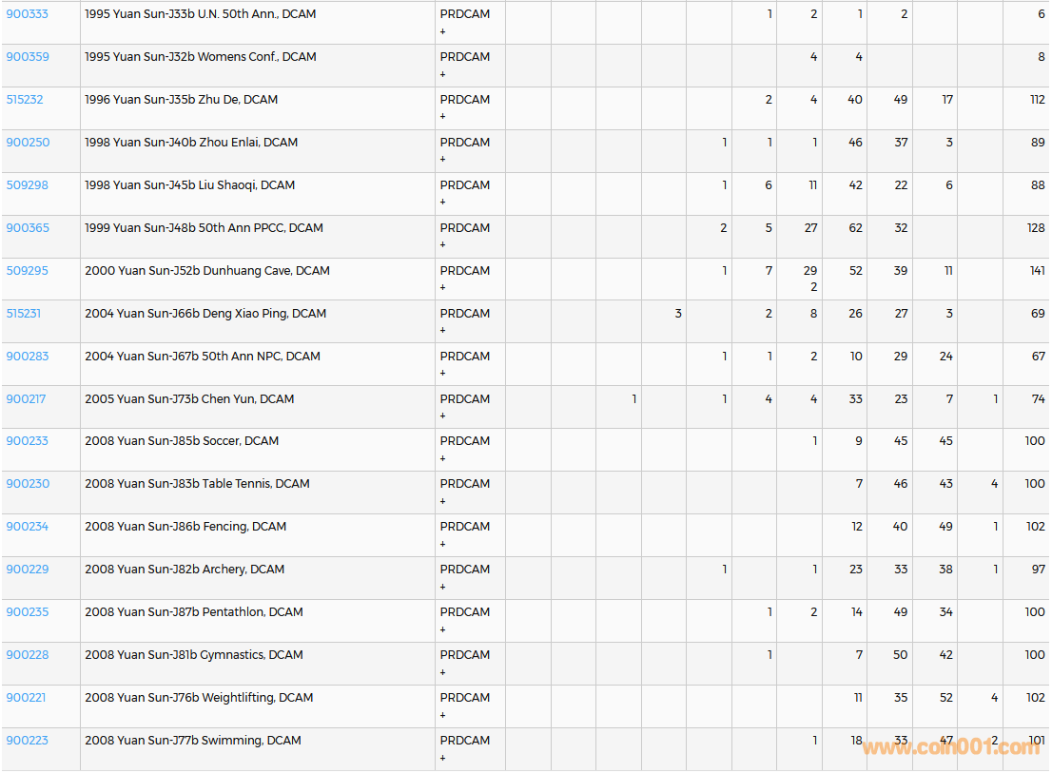This screenshot has height=773, width=1052.
Task: Expand plus sign in Weightlifting row
Action: point(442,715)
